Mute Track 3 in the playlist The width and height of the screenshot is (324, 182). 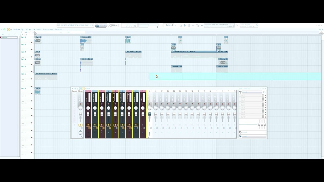coord(32,57)
